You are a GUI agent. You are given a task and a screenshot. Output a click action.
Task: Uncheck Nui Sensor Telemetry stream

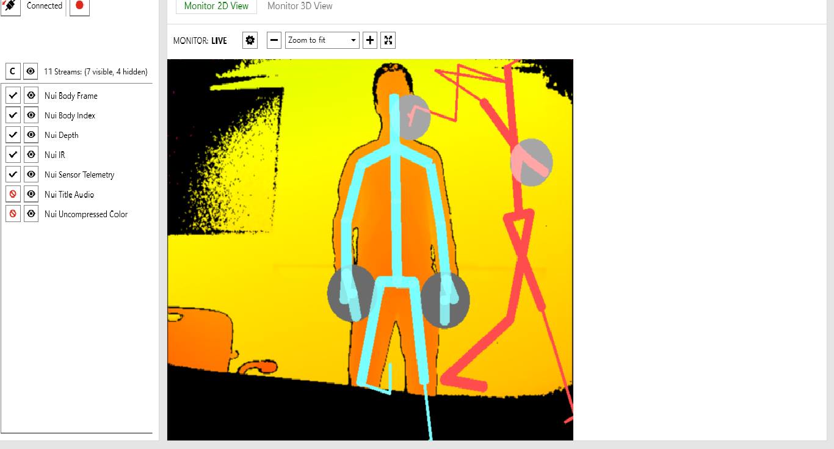coord(13,174)
